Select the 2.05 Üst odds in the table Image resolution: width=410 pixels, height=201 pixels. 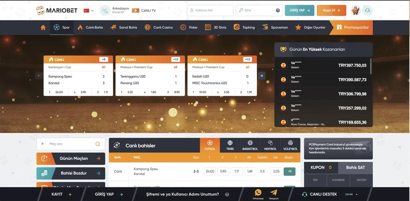(x=276, y=172)
